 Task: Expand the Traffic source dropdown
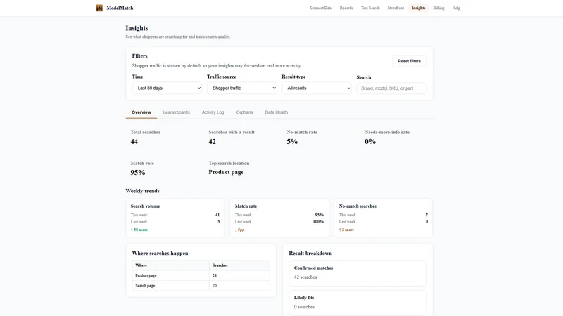241,88
